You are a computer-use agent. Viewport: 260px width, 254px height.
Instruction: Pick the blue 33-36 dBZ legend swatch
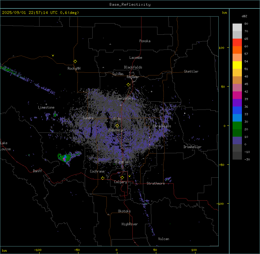tap(237, 110)
